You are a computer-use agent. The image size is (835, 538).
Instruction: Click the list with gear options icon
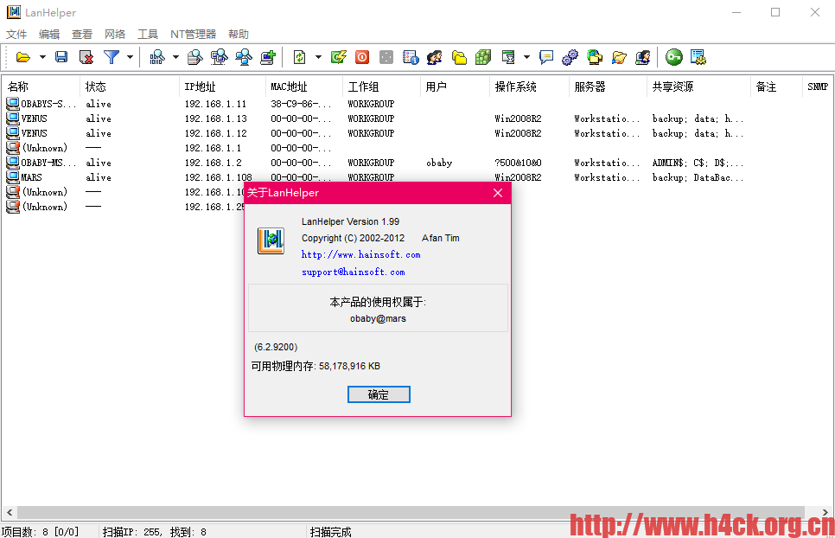698,57
